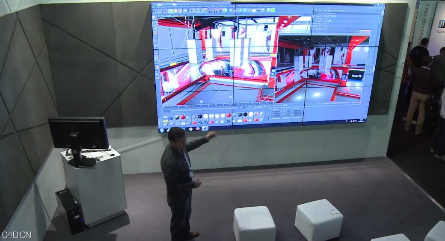Open the File menu
Viewport: 445px width, 241px height.
(x=154, y=7)
